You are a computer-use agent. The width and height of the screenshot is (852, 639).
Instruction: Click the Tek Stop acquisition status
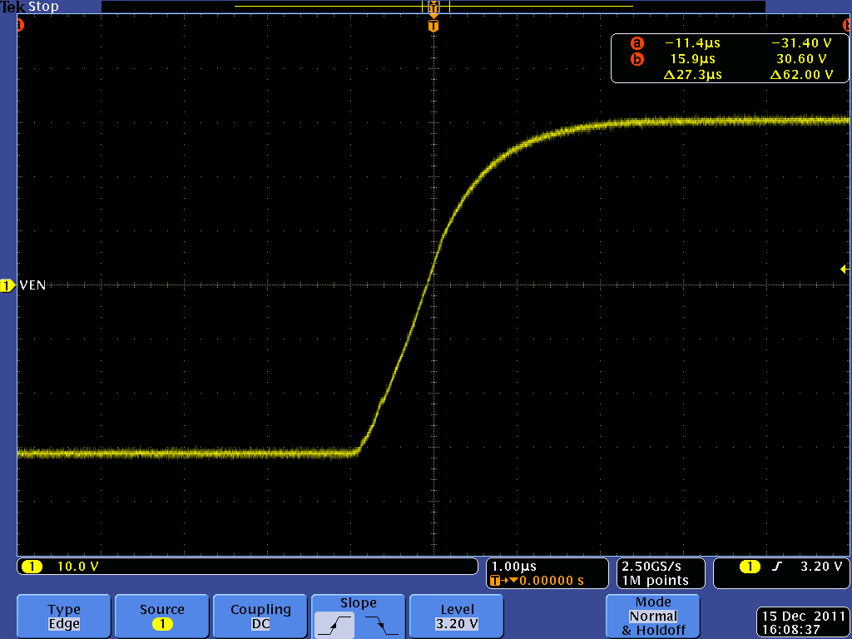tap(29, 7)
